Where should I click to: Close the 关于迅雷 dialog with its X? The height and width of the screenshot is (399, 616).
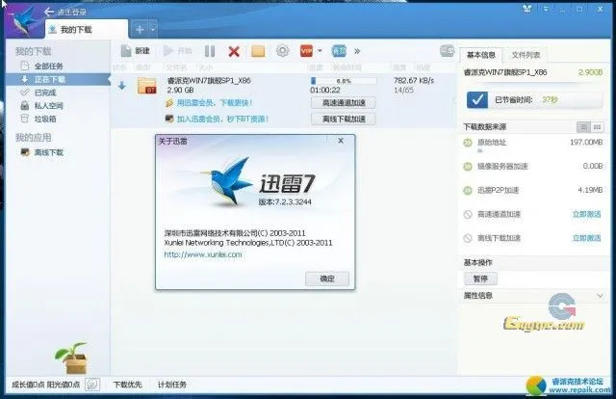[341, 141]
